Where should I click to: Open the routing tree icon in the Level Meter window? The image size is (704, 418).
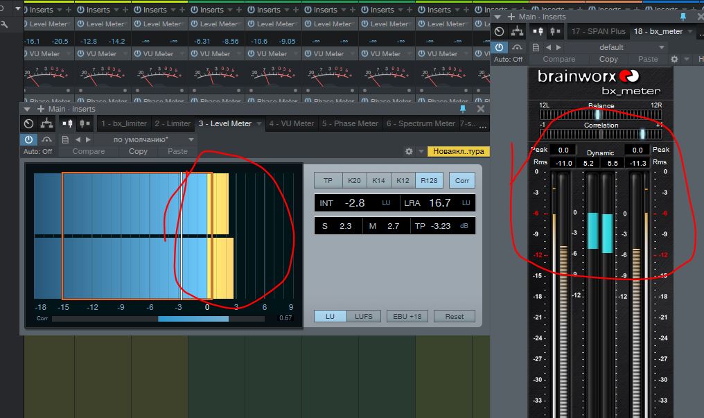pyautogui.click(x=46, y=123)
